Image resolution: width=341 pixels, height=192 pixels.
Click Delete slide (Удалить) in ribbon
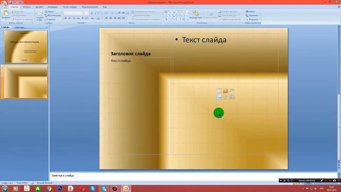coord(50,19)
